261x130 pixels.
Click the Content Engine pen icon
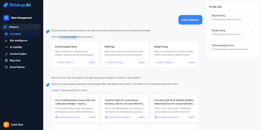click(6, 54)
